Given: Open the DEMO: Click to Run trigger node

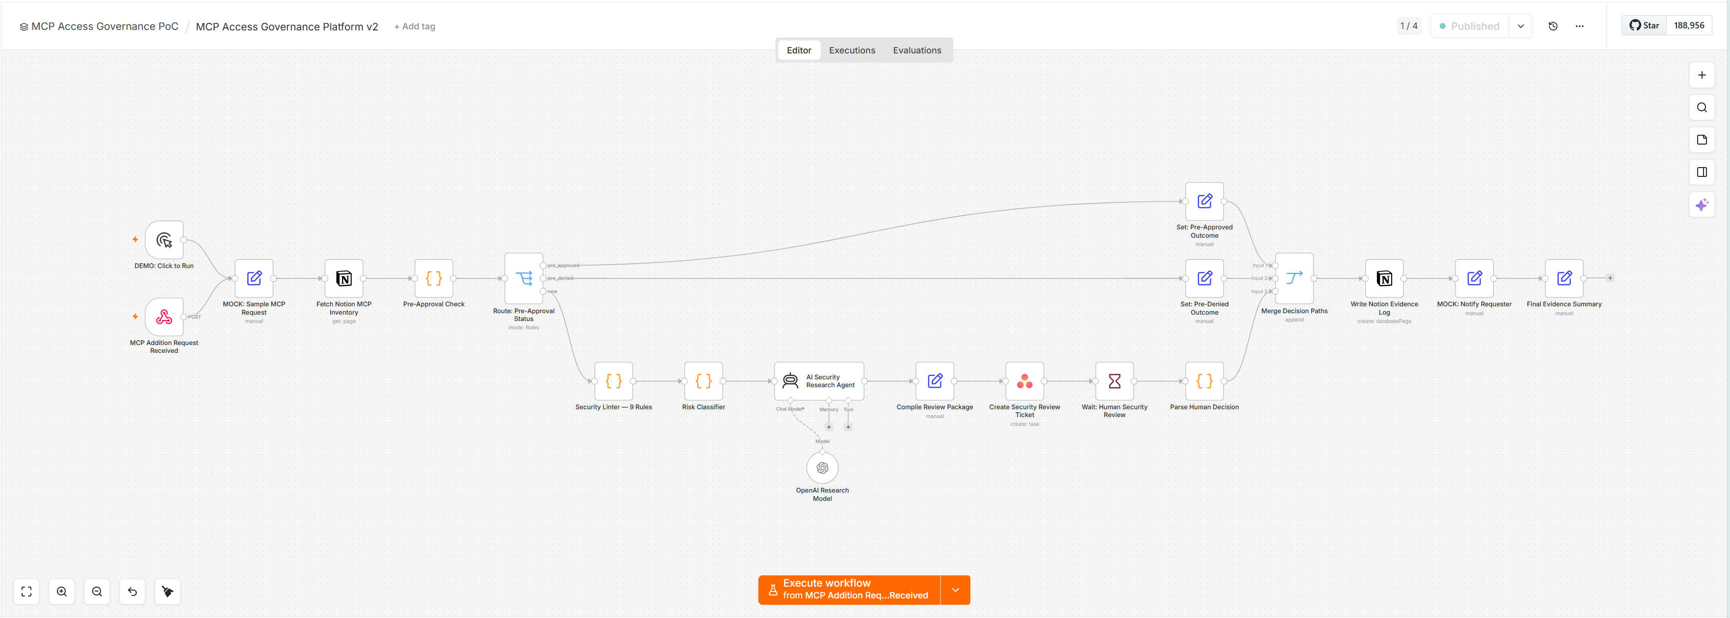Looking at the screenshot, I should pos(164,240).
